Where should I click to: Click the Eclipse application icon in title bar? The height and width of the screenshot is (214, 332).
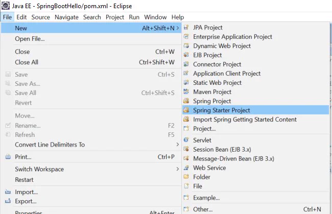(5, 6)
